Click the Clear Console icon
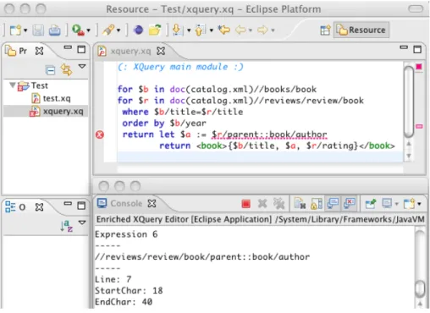 coord(300,203)
